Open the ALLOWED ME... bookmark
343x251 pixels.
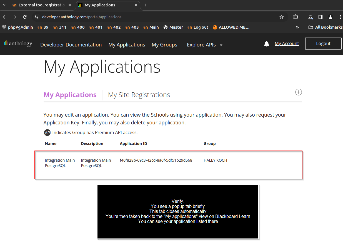click(x=231, y=27)
